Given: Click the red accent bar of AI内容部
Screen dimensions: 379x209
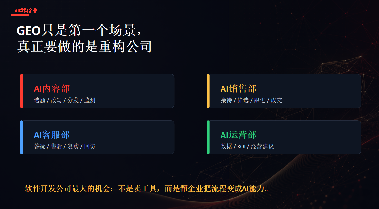Looking at the screenshot, I should (x=22, y=91).
